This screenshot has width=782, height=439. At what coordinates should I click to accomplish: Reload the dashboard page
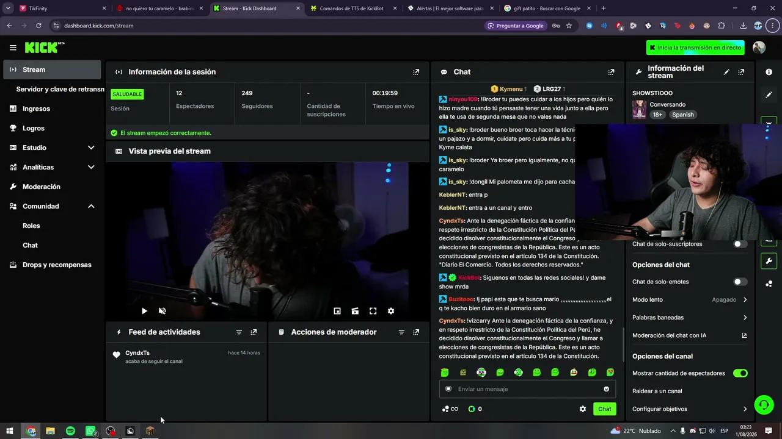click(38, 26)
